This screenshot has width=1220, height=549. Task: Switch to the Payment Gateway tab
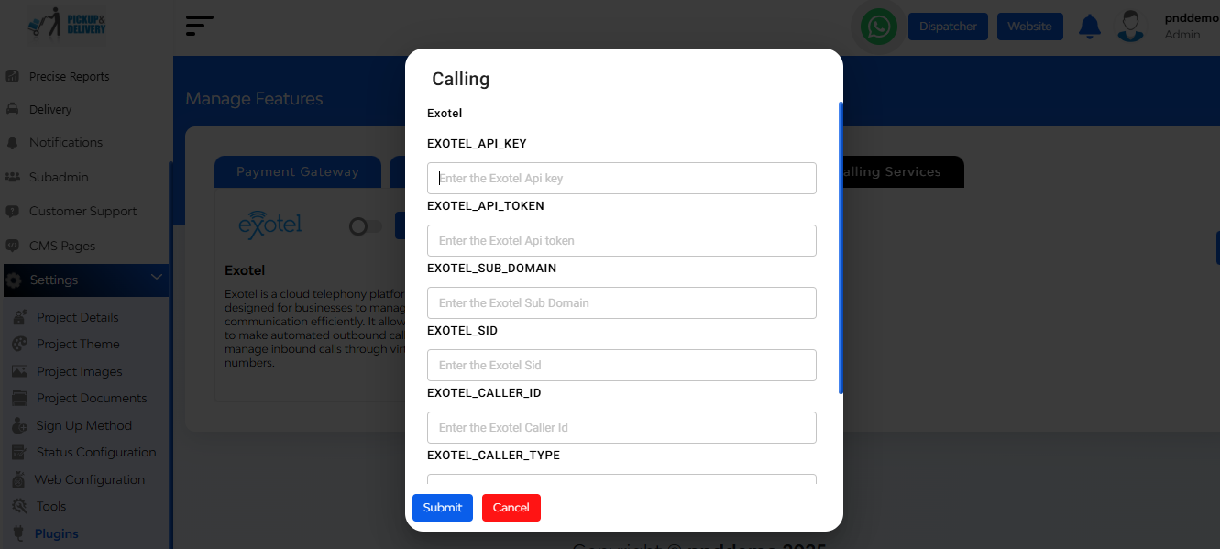(x=298, y=171)
